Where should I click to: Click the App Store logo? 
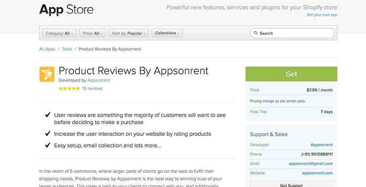pos(66,10)
